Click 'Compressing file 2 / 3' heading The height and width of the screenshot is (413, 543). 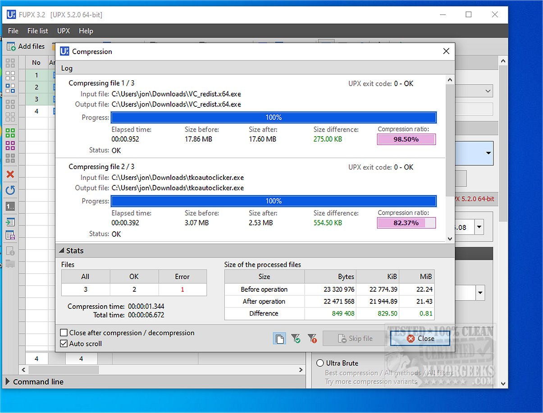click(101, 167)
